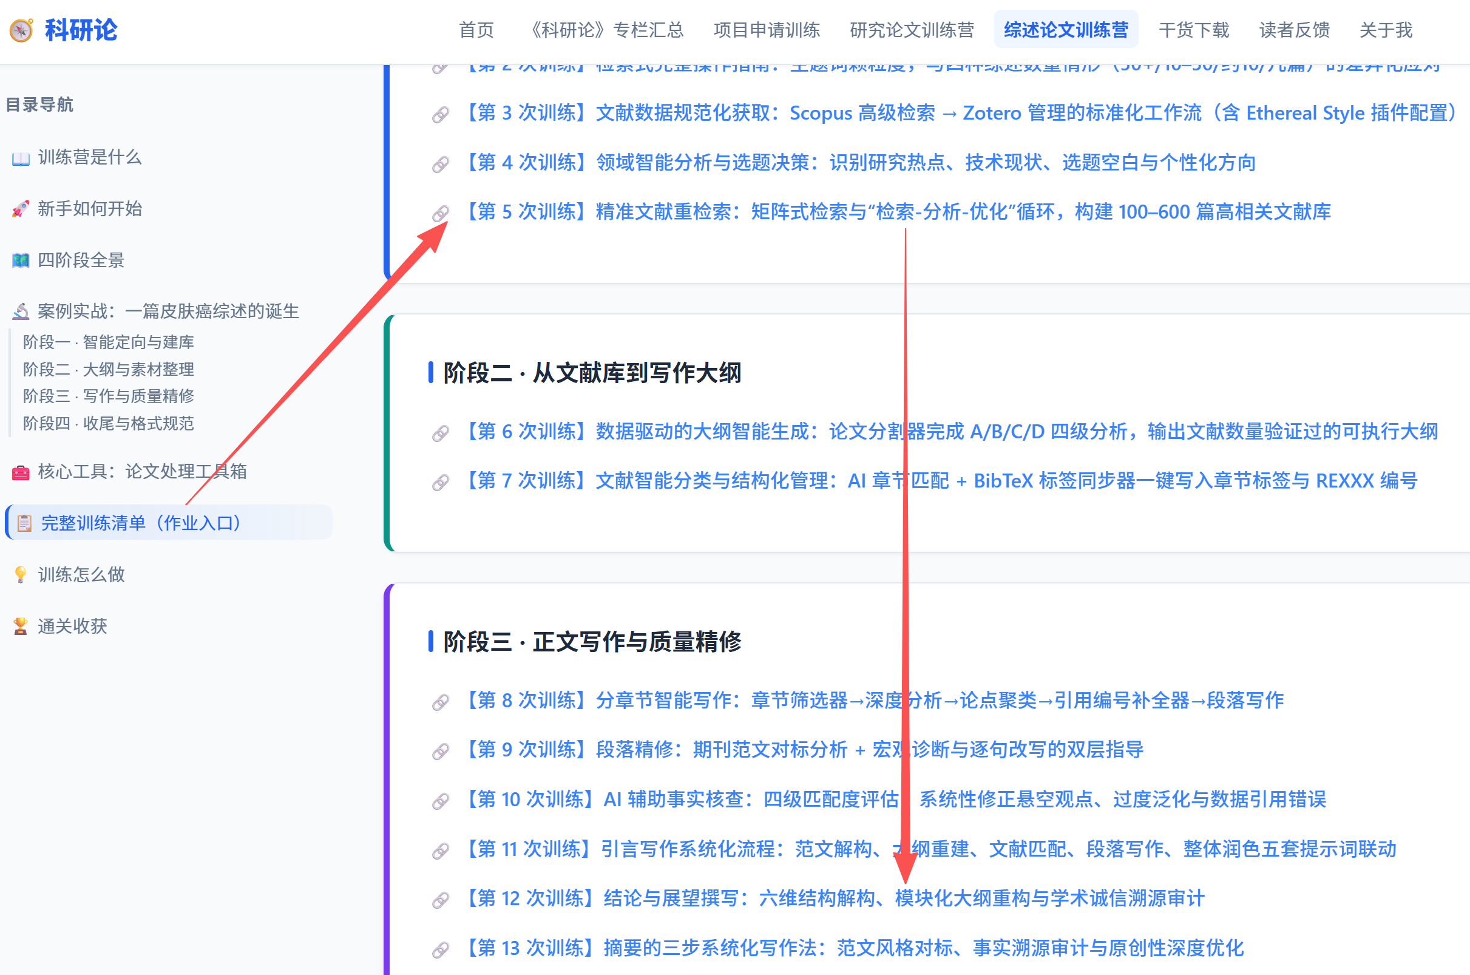Click the microscope icon next to 案例实战

click(x=21, y=311)
